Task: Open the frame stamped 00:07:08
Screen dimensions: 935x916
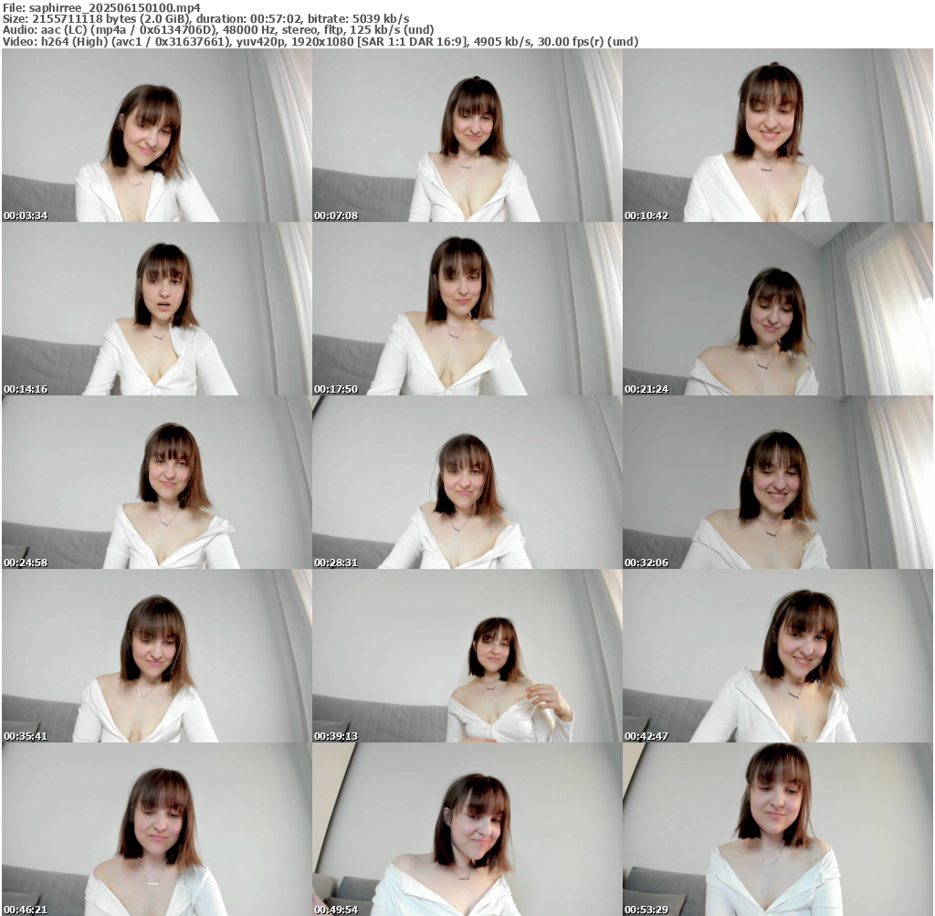Action: [467, 135]
